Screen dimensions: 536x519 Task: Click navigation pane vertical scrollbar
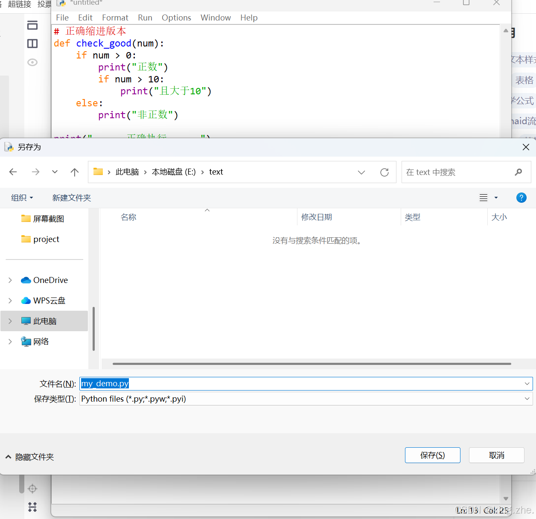click(93, 329)
